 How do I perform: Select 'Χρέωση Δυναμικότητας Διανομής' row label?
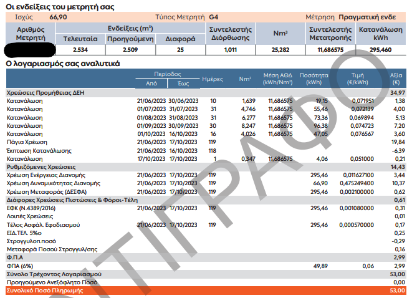pos(54,183)
